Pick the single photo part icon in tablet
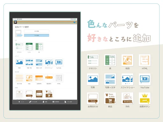163x122 pixels. click(19, 62)
